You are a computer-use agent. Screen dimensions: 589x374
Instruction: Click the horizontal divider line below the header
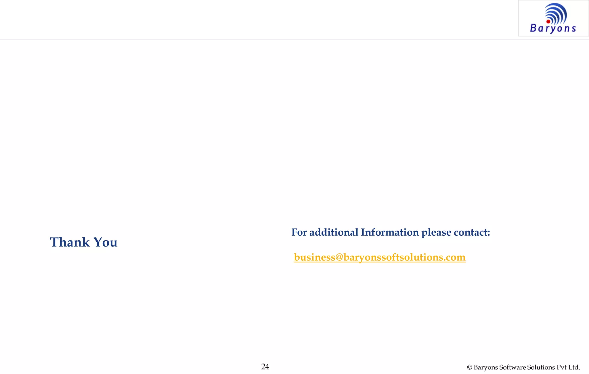[x=294, y=40]
